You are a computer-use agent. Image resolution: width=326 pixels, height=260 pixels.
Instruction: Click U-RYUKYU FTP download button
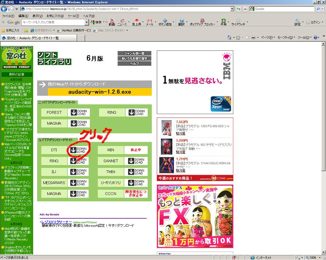click(136, 183)
